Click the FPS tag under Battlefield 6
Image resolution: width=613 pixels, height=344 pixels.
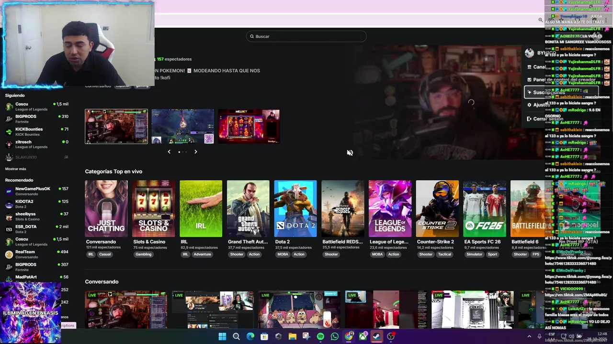tap(536, 254)
